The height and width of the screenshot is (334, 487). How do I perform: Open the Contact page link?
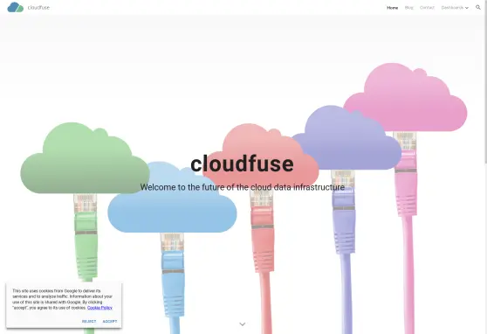pos(427,8)
